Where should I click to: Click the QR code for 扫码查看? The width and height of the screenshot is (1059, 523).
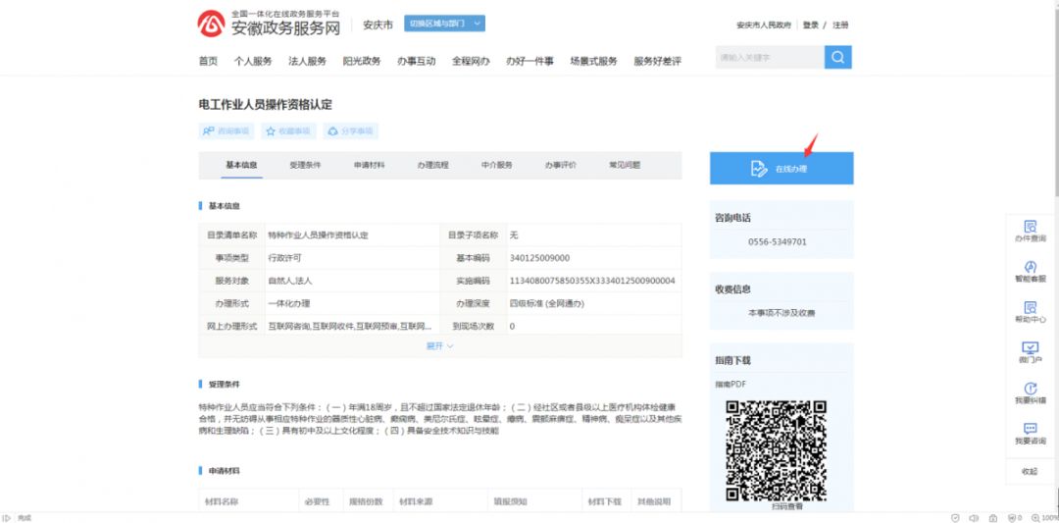point(776,450)
